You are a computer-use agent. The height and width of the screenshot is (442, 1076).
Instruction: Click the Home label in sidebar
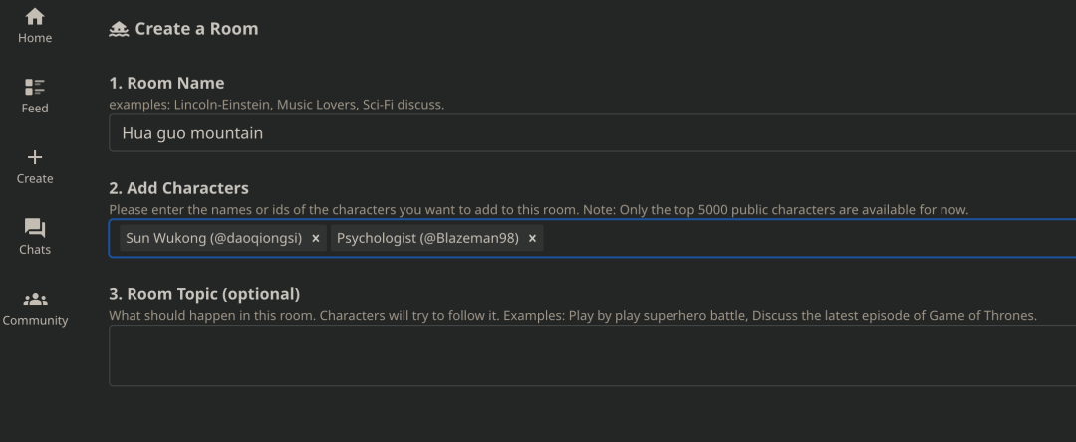pos(34,38)
